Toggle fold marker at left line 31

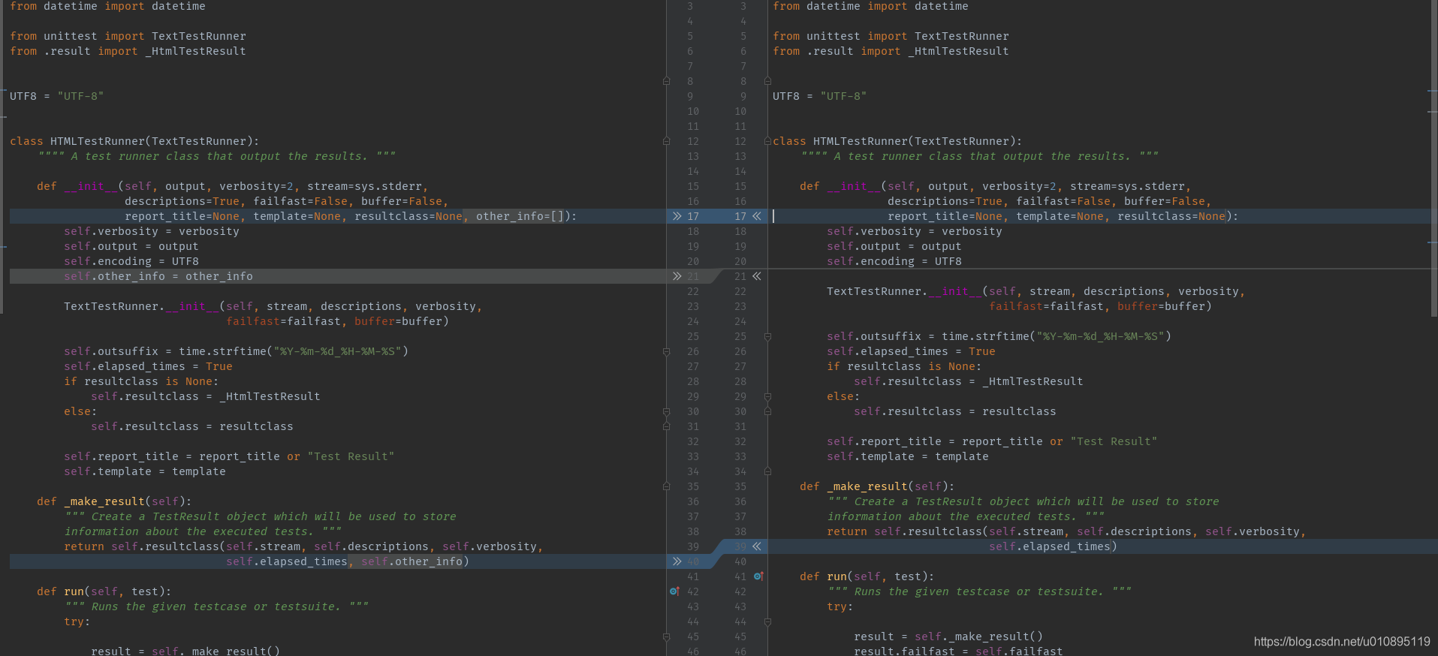coord(666,426)
